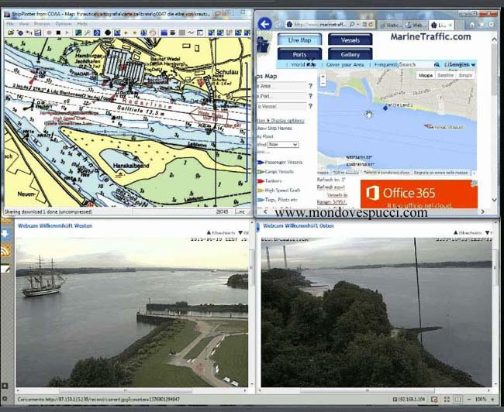Screen dimensions: 504x412
Task: Click the Elbaufwärts up arrow above the Westen webcam
Action: (x=209, y=232)
